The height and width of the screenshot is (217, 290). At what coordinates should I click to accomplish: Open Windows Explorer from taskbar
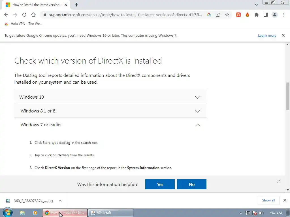coord(22,213)
